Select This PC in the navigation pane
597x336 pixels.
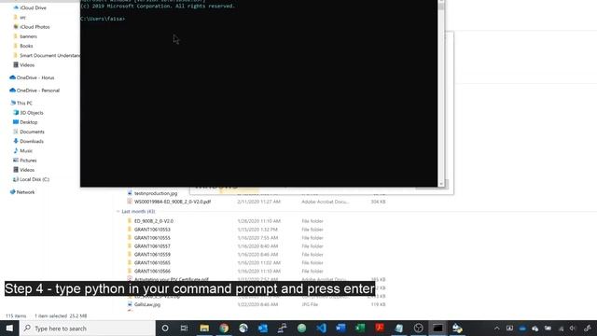click(x=24, y=103)
